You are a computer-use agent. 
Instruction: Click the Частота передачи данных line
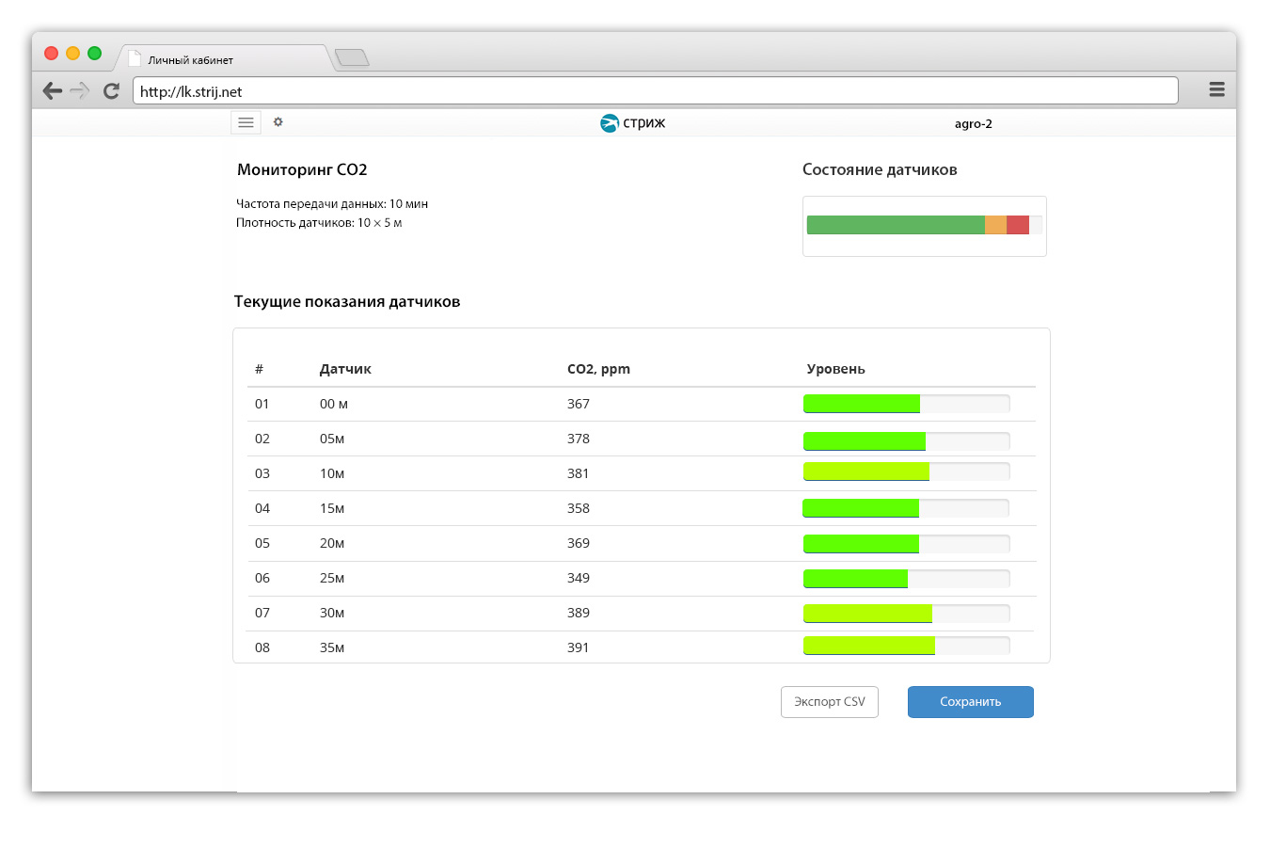click(332, 204)
